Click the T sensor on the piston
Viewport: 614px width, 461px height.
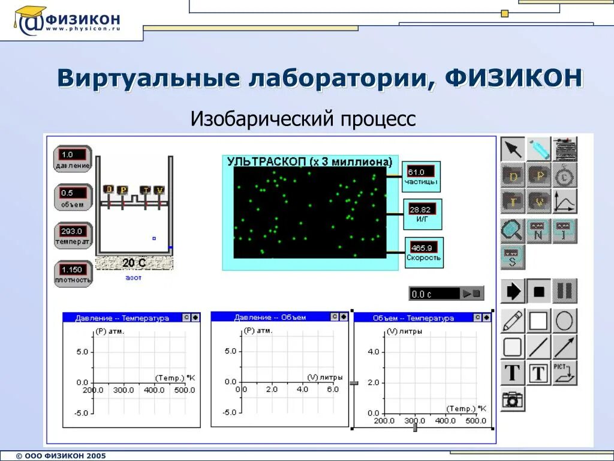tap(146, 190)
